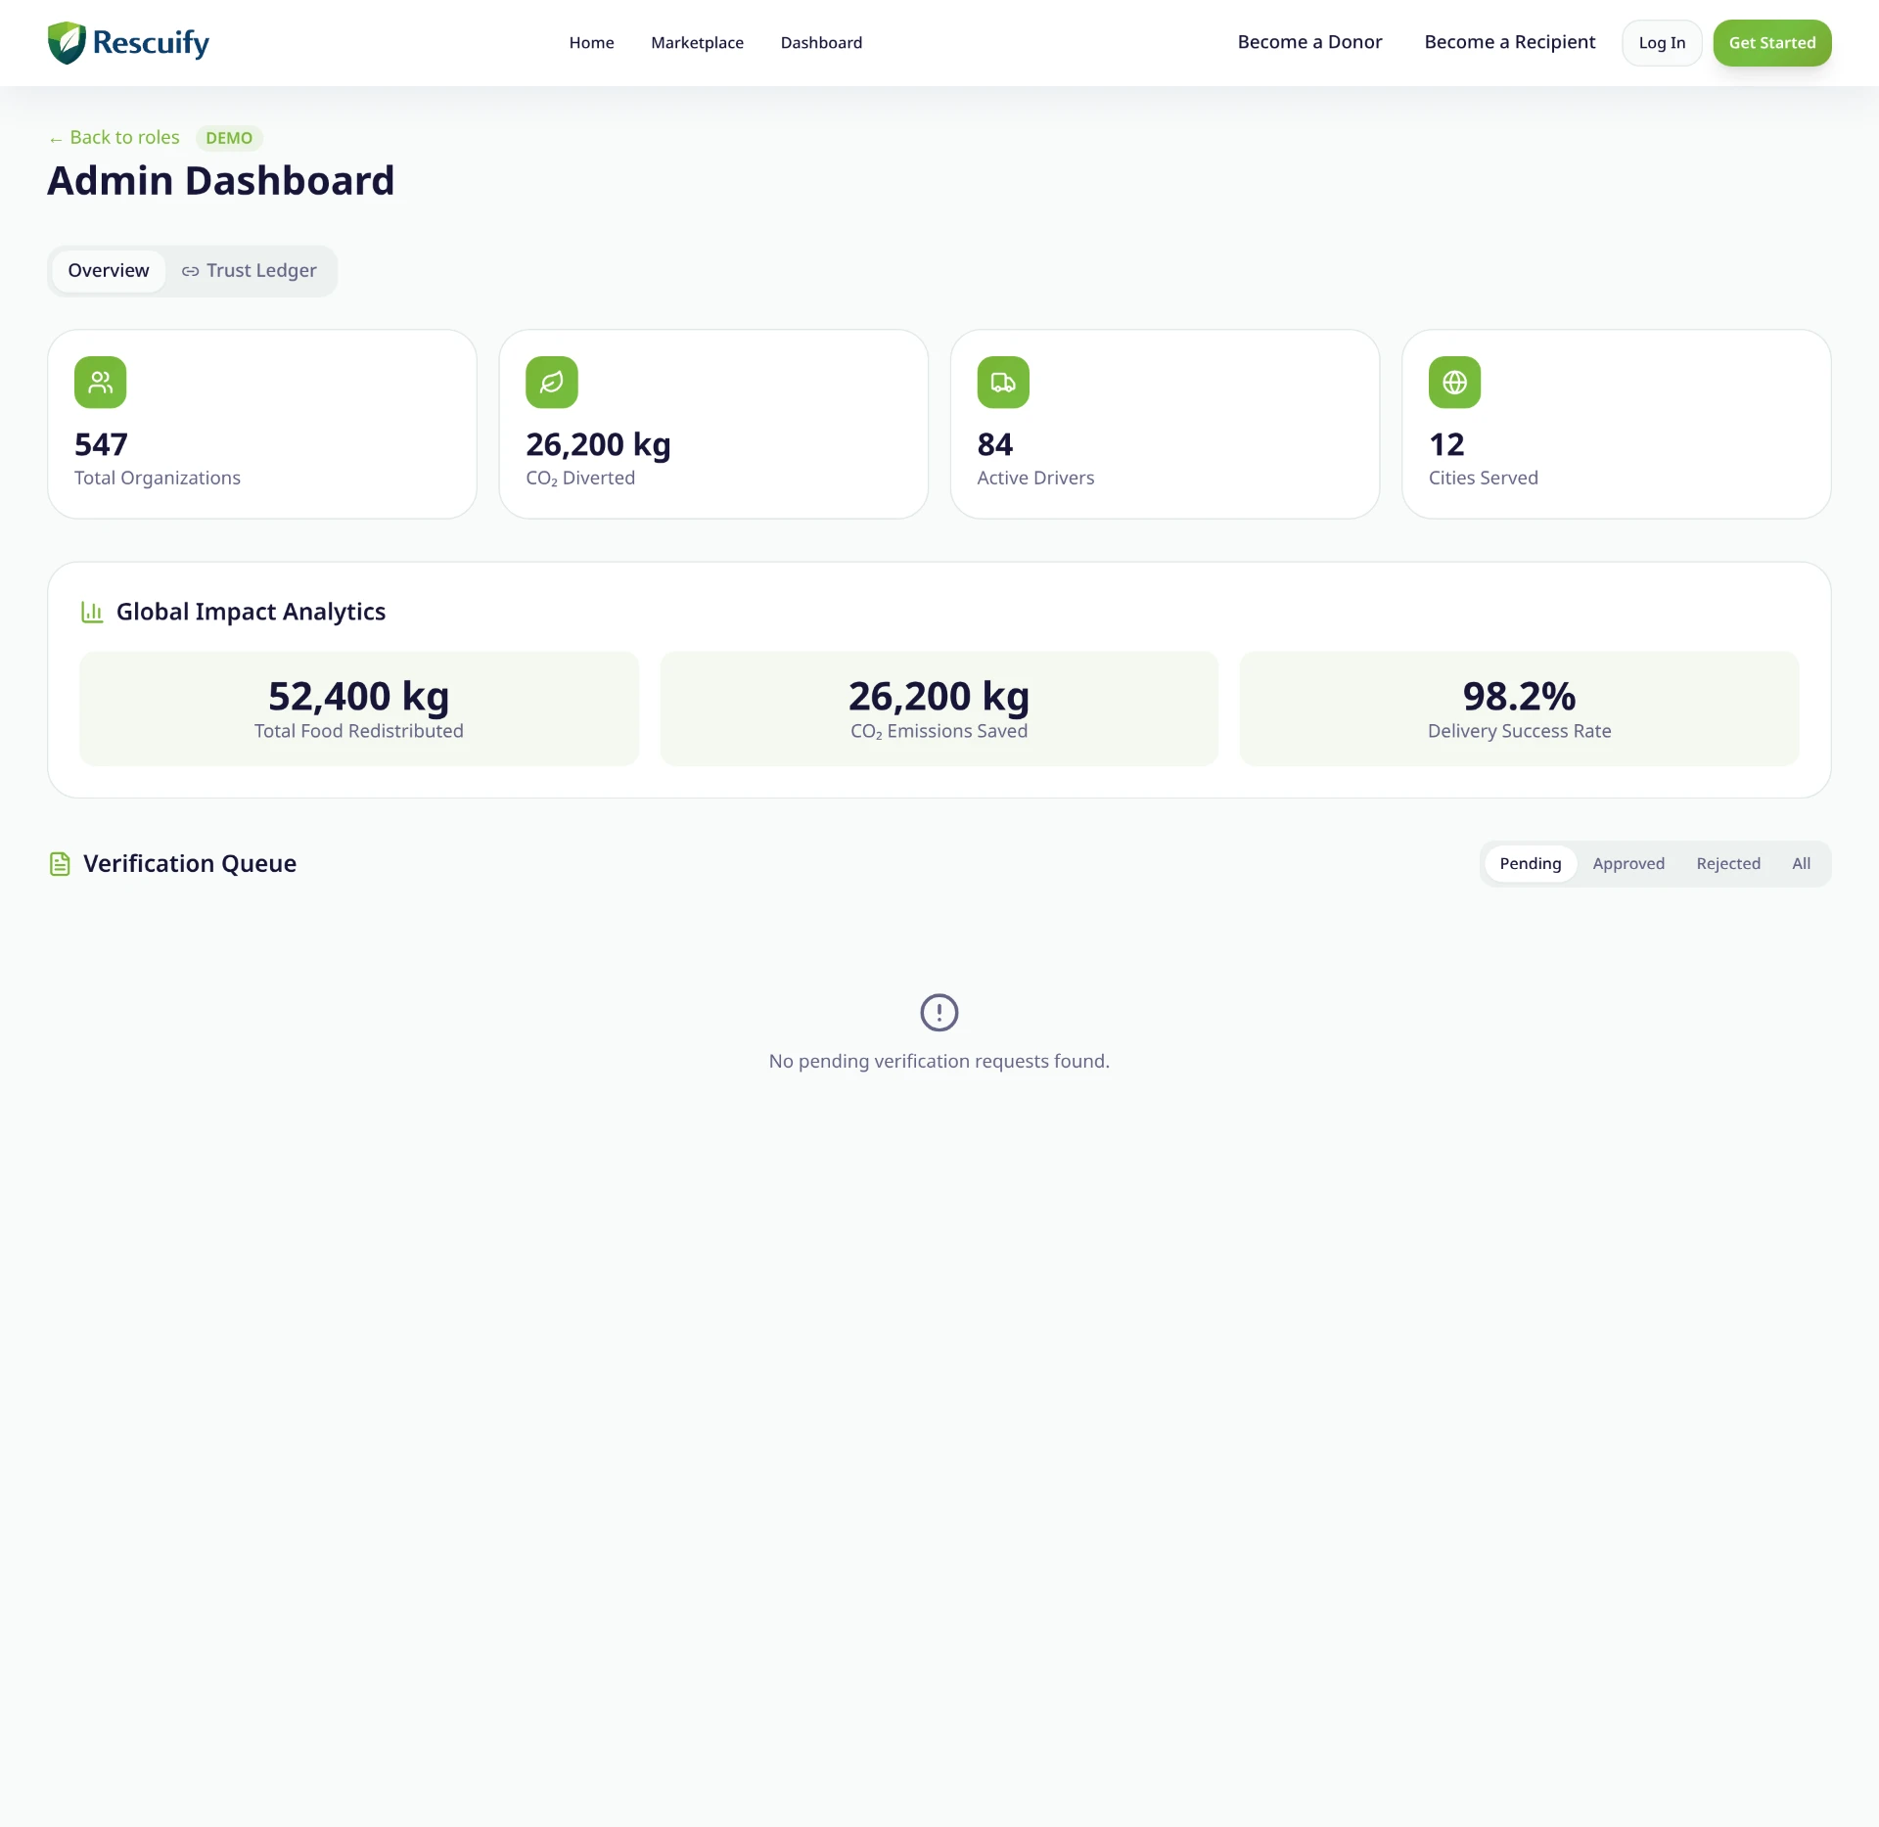Go back via Back to roles link

tap(115, 138)
